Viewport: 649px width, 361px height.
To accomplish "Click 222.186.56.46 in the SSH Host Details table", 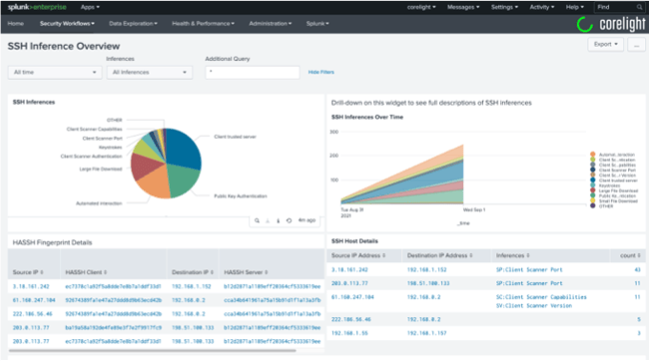I will click(x=351, y=319).
